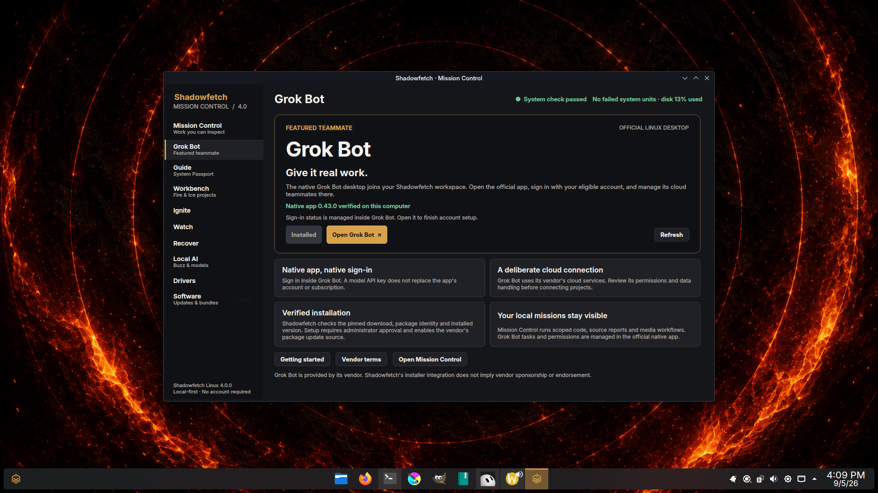Open Local AI Buzz & models
This screenshot has height=493, width=878.
pyautogui.click(x=214, y=262)
